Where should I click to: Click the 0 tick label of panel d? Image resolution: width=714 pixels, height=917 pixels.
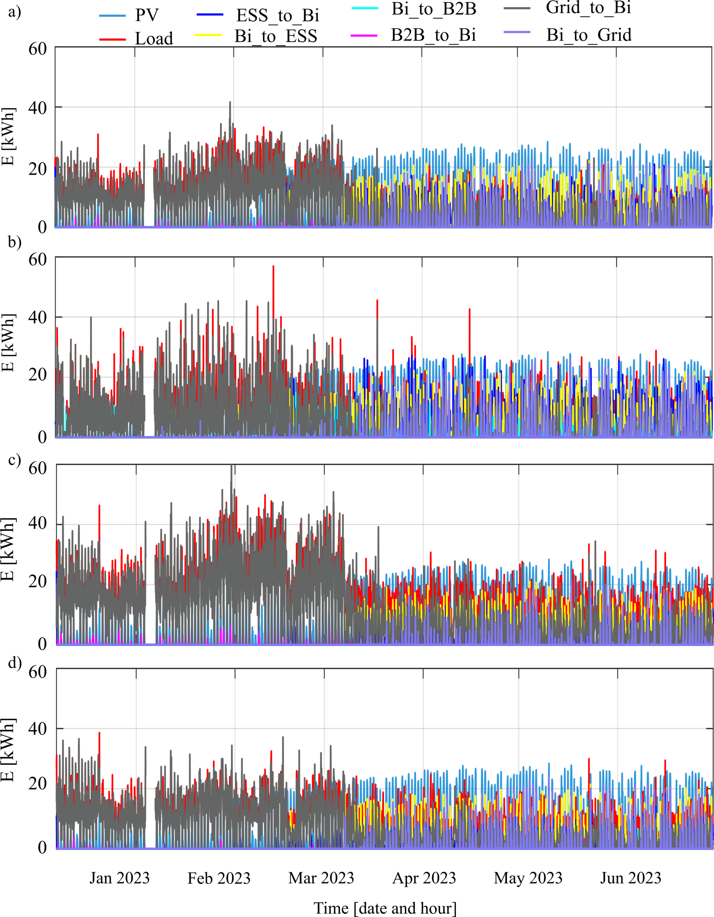(x=42, y=847)
